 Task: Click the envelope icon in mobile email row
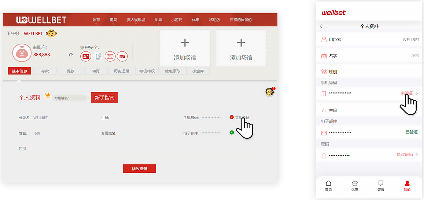[324, 133]
